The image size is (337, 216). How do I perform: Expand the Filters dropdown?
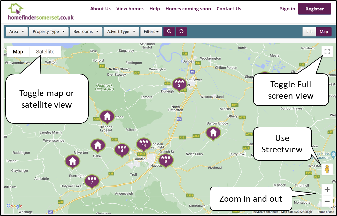151,31
